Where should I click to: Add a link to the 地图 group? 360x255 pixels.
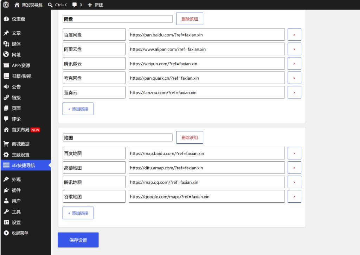(78, 213)
